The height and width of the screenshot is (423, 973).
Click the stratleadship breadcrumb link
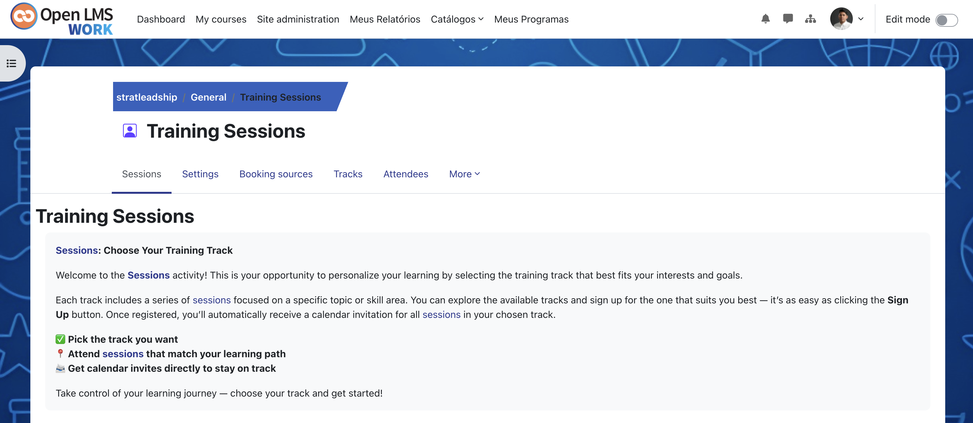pyautogui.click(x=147, y=97)
